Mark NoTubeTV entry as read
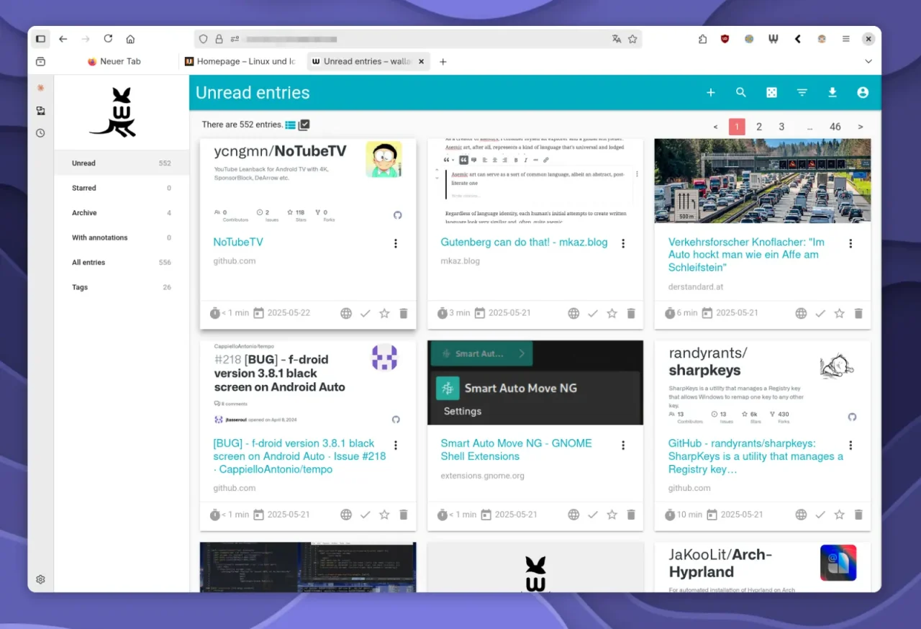This screenshot has height=629, width=921. [x=366, y=313]
